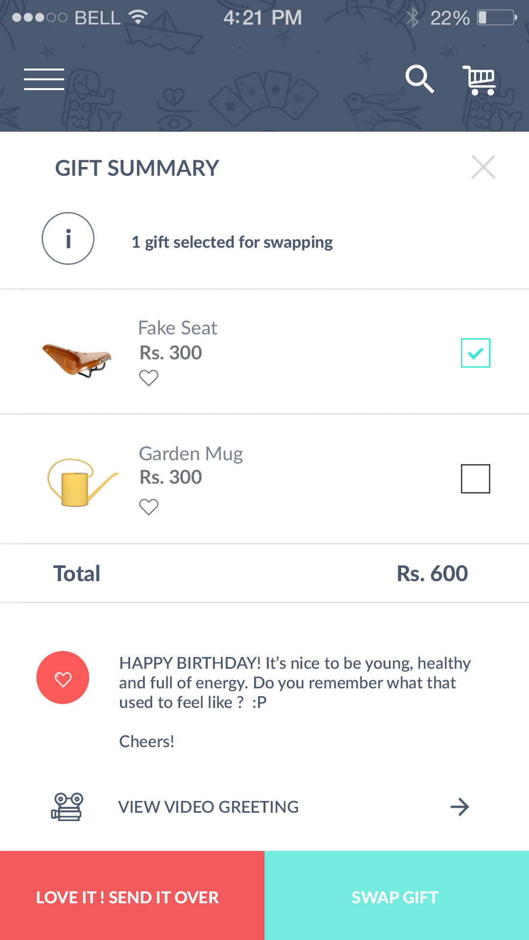Check the Garden Mug swap checkbox
Screen dimensions: 529x940
[475, 479]
